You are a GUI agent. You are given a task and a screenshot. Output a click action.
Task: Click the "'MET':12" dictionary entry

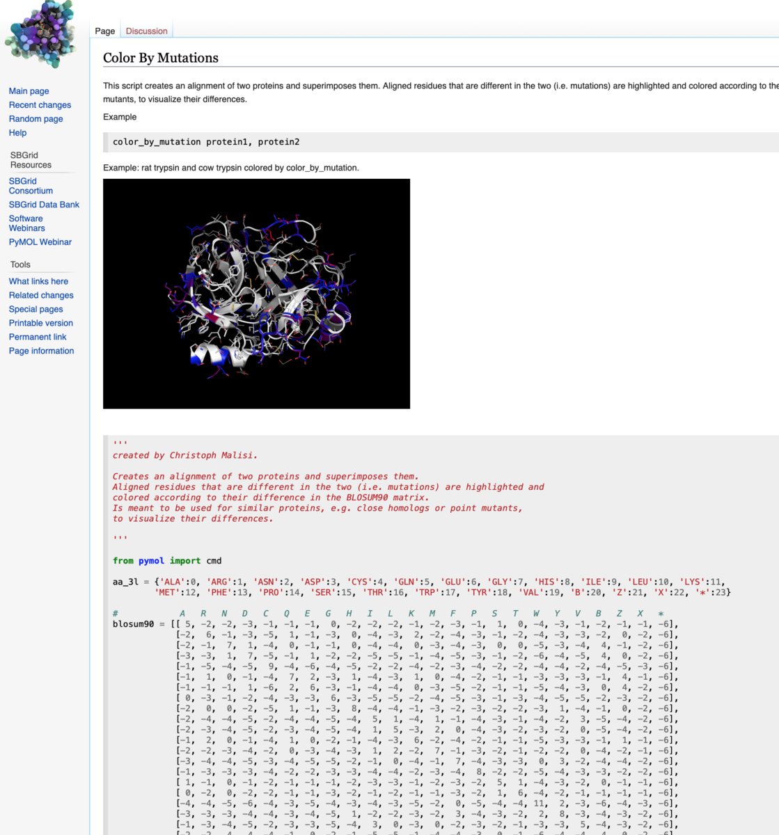[x=175, y=593]
